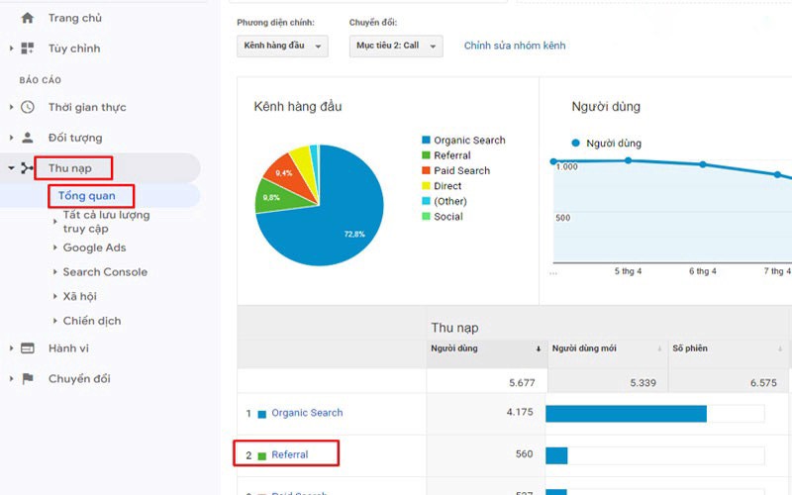This screenshot has width=792, height=495.
Task: Open Tùy chỉnh in the sidebar
Action: 74,49
